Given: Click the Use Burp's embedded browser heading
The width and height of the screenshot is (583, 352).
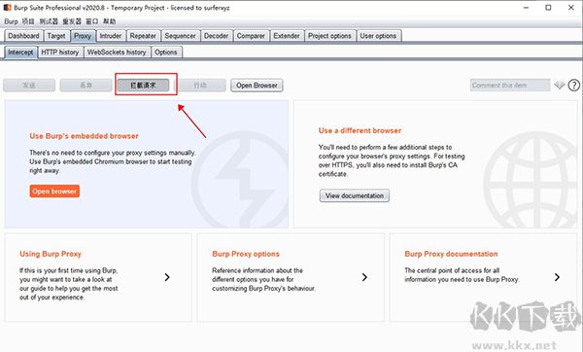Looking at the screenshot, I should (84, 136).
